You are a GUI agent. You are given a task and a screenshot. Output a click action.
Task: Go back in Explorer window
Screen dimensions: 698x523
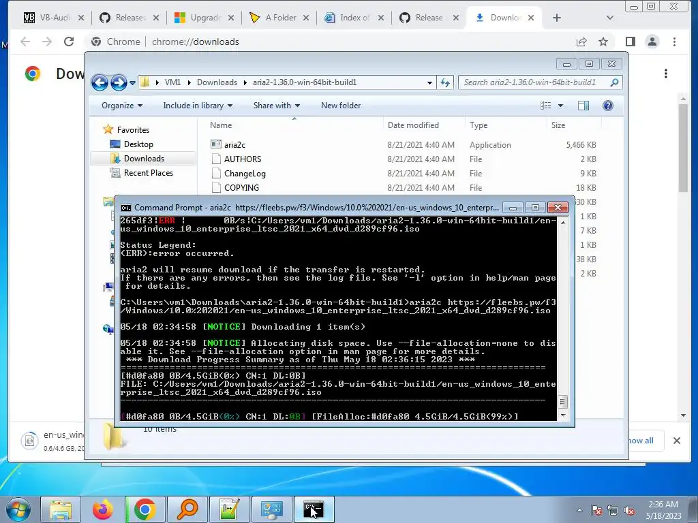[100, 82]
